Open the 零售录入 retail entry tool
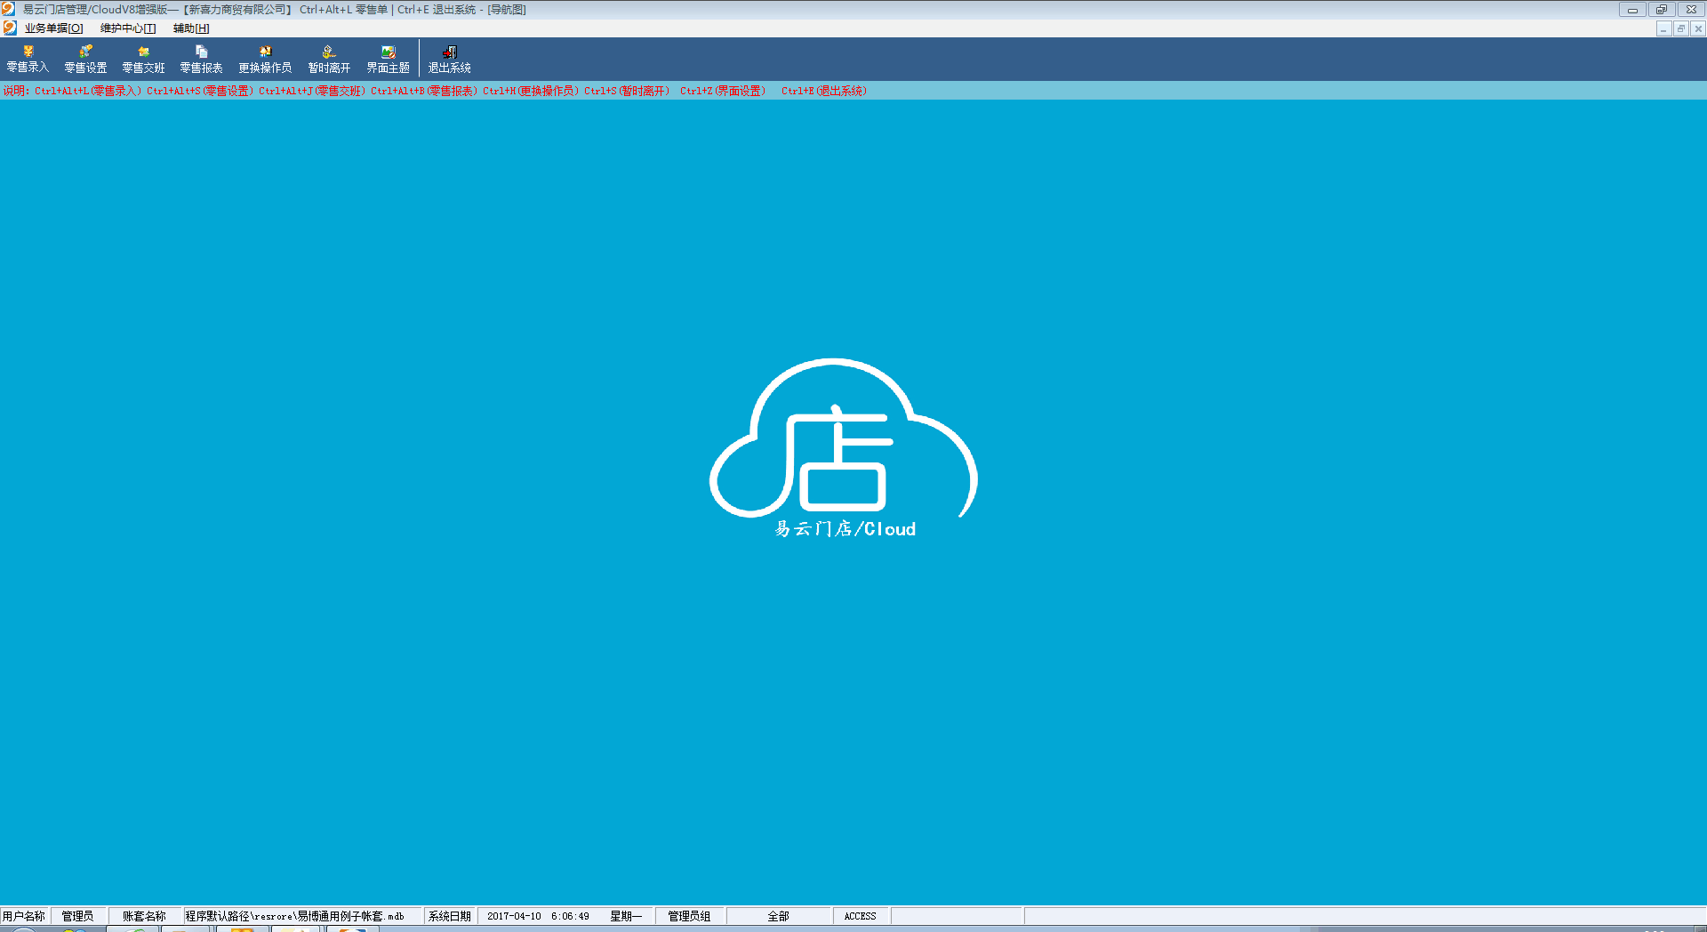The image size is (1707, 932). click(28, 60)
